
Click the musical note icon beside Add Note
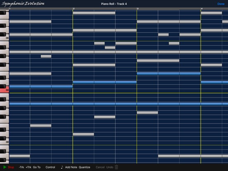[62, 167]
